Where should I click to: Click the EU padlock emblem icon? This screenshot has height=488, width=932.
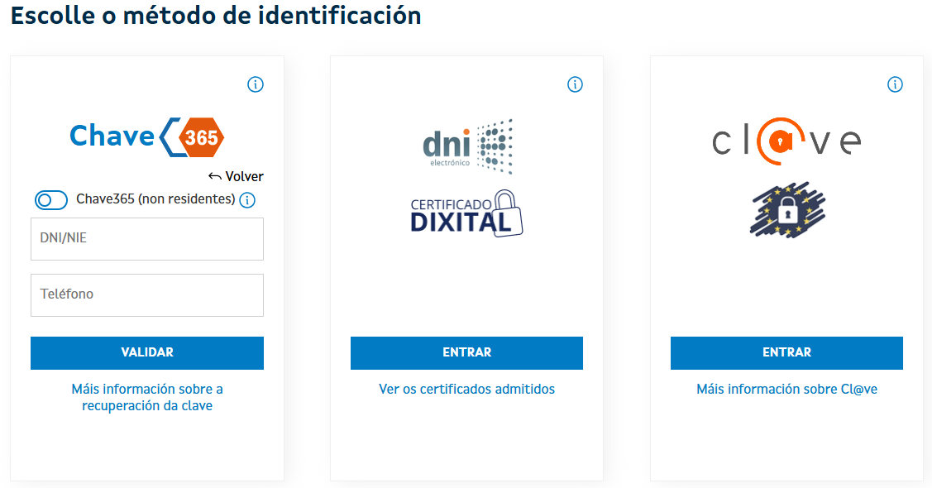tap(787, 210)
